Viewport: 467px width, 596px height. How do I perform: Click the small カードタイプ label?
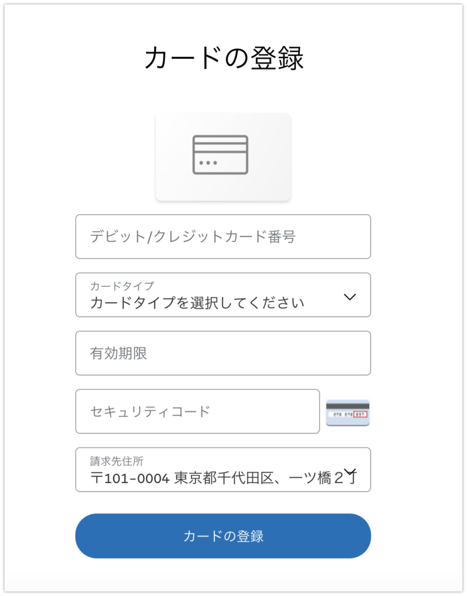[122, 285]
